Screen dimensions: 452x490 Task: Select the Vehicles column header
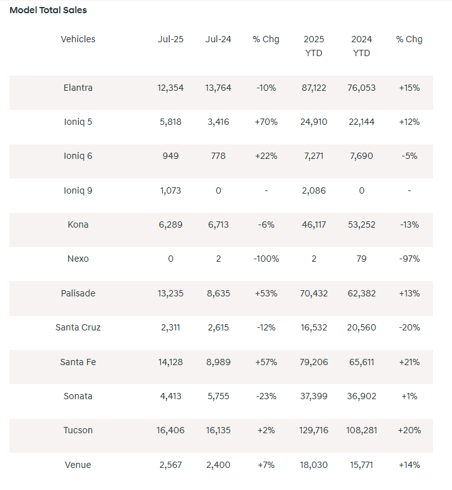[78, 39]
